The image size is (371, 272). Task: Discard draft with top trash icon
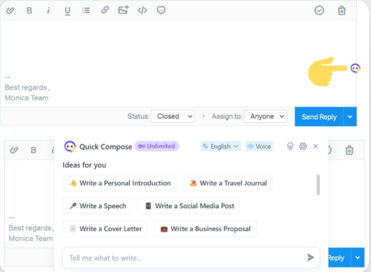point(342,10)
